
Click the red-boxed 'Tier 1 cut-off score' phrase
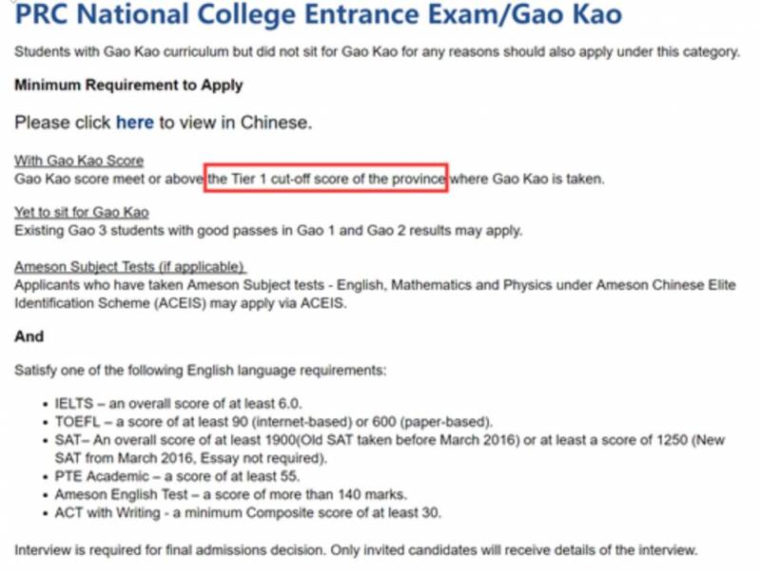coord(327,179)
